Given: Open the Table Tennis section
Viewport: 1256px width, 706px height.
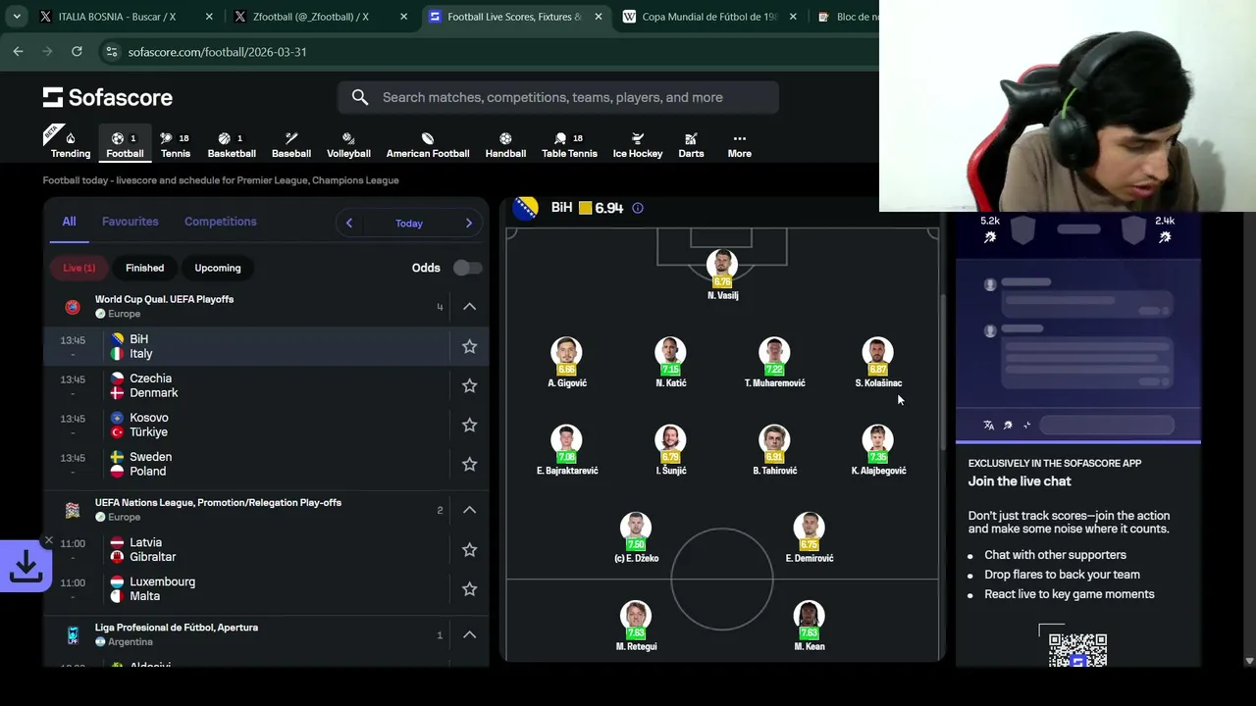Looking at the screenshot, I should tap(569, 143).
